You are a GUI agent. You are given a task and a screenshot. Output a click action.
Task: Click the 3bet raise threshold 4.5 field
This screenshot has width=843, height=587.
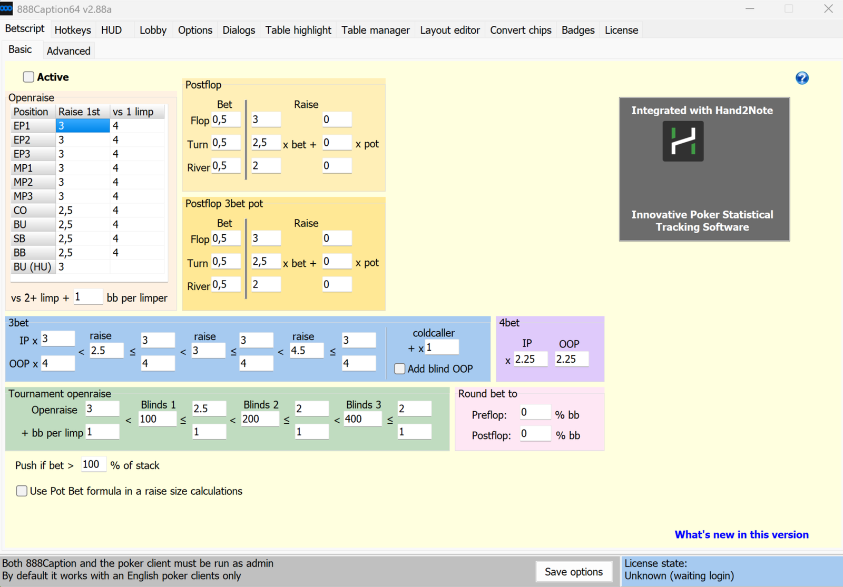pos(307,351)
